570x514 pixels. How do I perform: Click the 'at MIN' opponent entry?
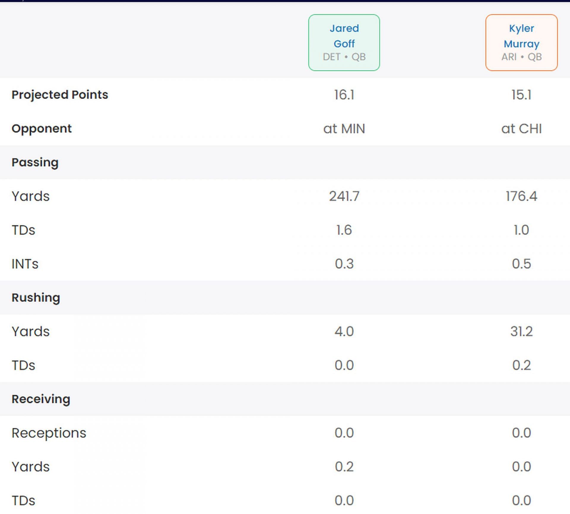pos(344,129)
